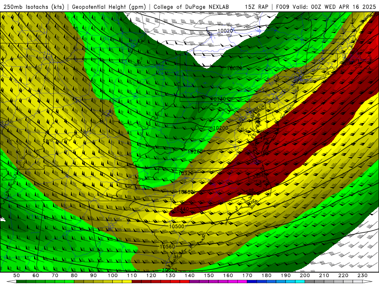
Task: Click the 10320 height contour label
Action: [186, 173]
